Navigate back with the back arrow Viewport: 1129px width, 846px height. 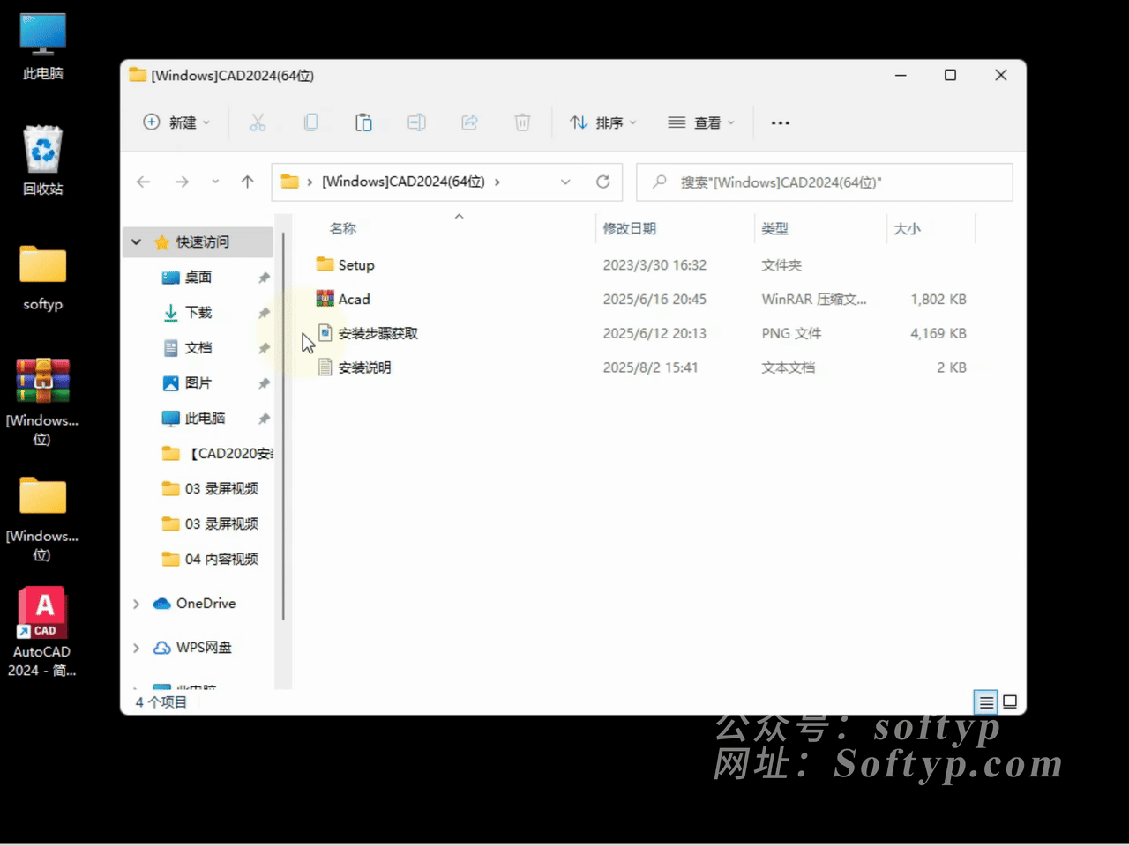[x=143, y=182]
